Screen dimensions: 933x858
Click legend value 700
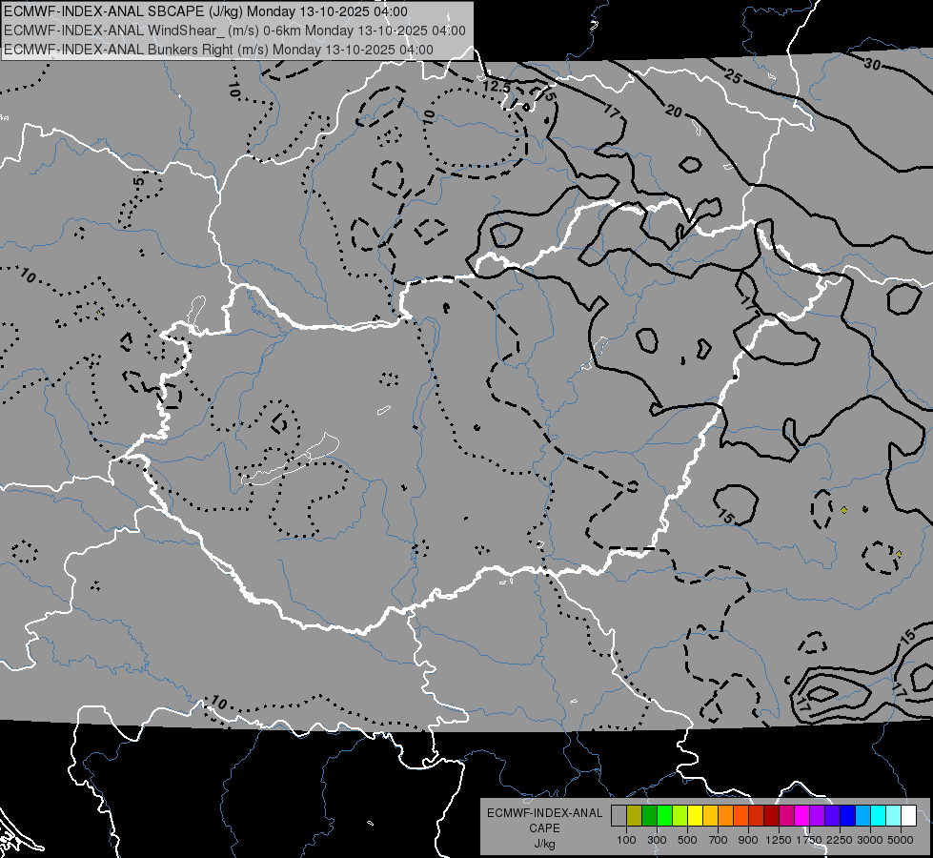click(719, 840)
